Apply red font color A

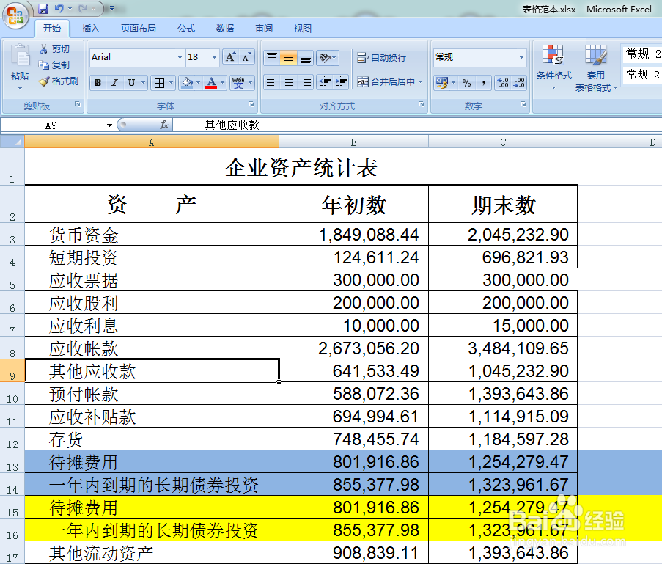pyautogui.click(x=211, y=83)
